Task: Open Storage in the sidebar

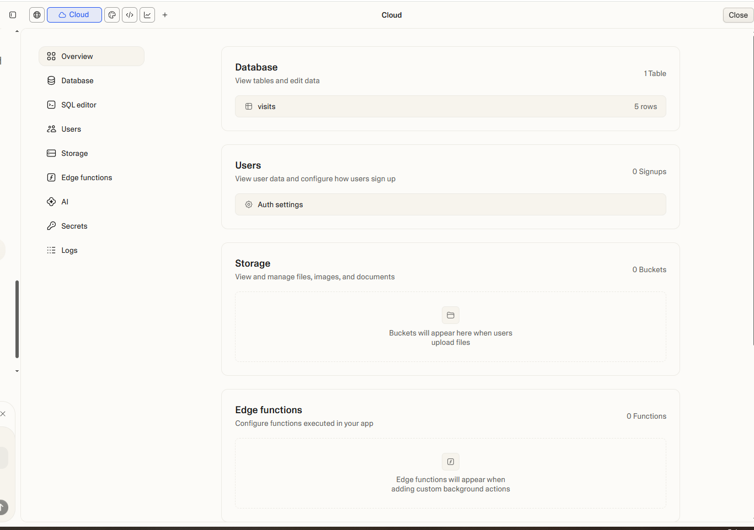Action: pos(92,153)
